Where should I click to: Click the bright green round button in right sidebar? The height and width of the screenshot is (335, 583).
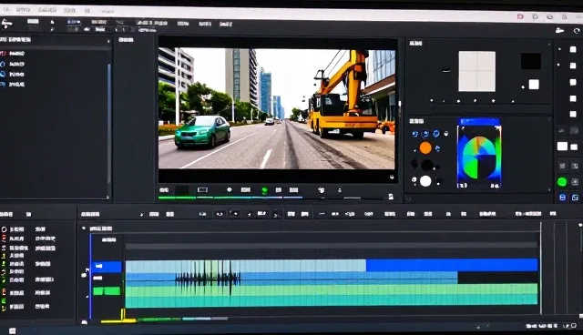point(562,182)
